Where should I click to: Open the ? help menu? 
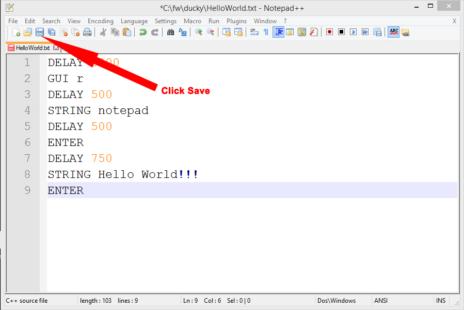pyautogui.click(x=285, y=21)
